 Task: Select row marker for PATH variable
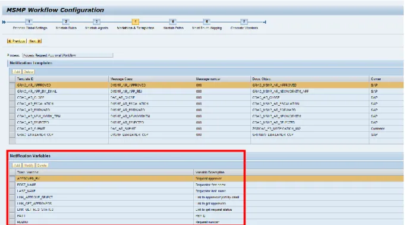(x=12, y=216)
